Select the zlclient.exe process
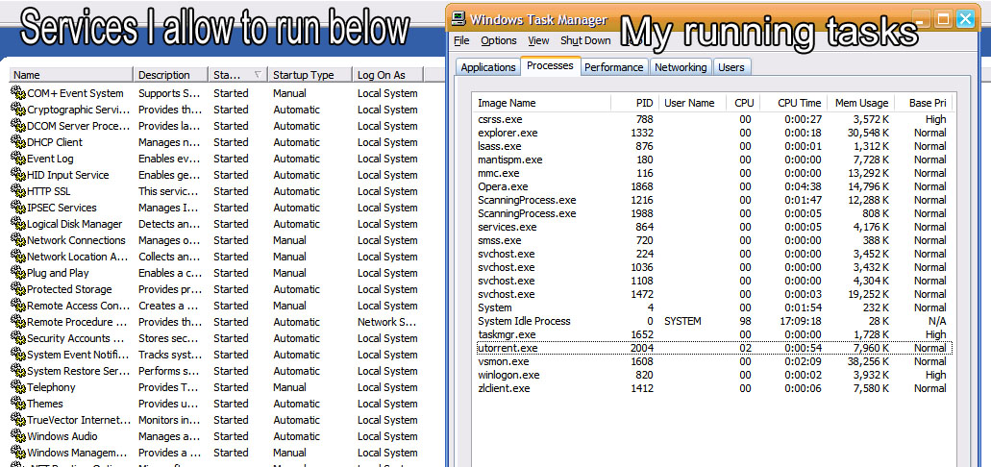The width and height of the screenshot is (991, 467). click(x=712, y=388)
